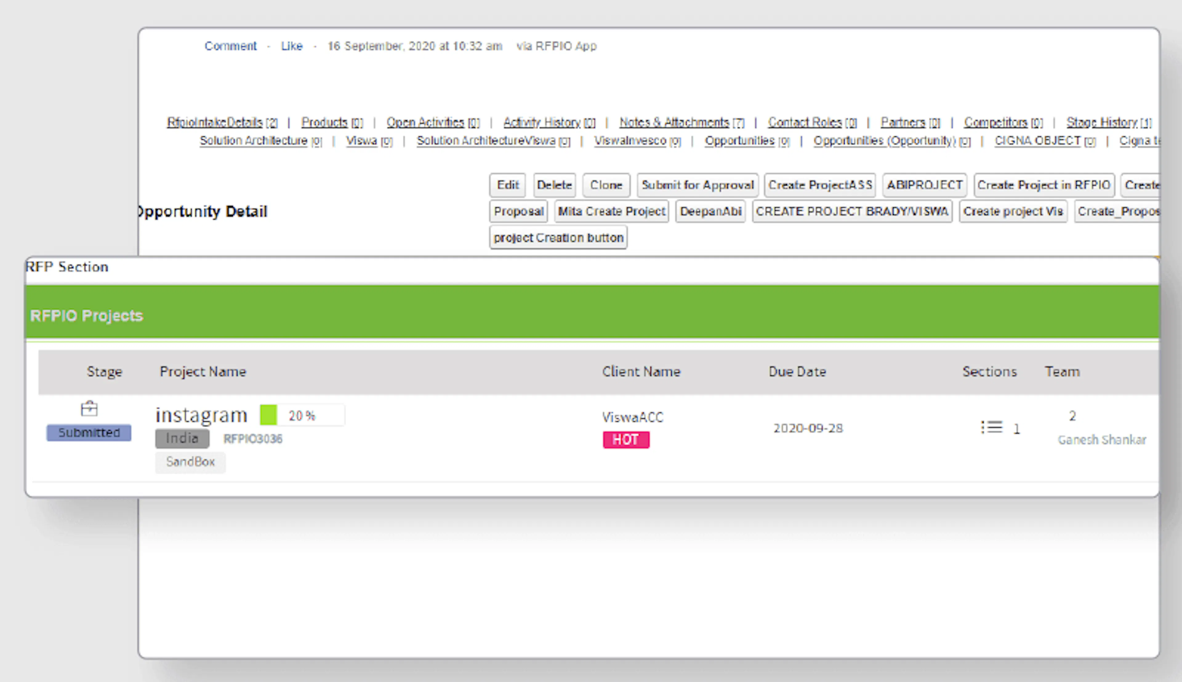Open the instagram project
The height and width of the screenshot is (682, 1182).
[201, 415]
